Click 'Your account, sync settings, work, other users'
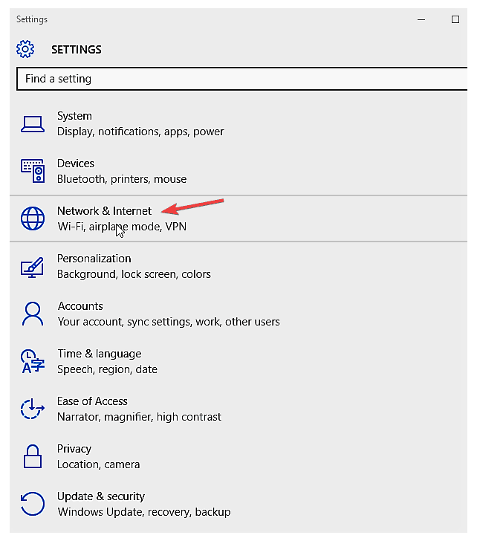Image resolution: width=477 pixels, height=541 pixels. [169, 322]
